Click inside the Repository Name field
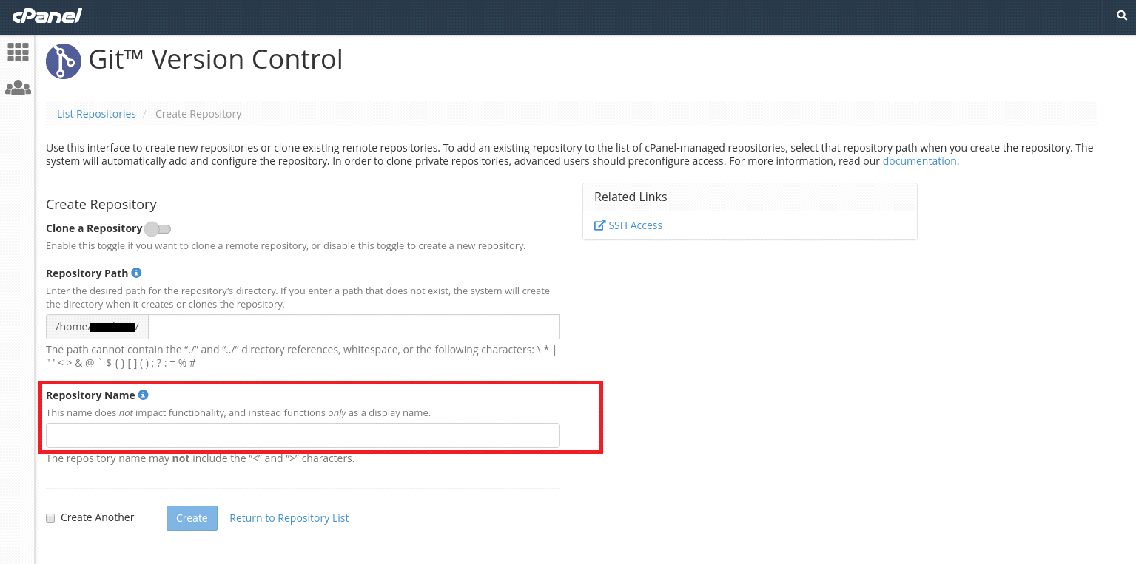 [302, 435]
